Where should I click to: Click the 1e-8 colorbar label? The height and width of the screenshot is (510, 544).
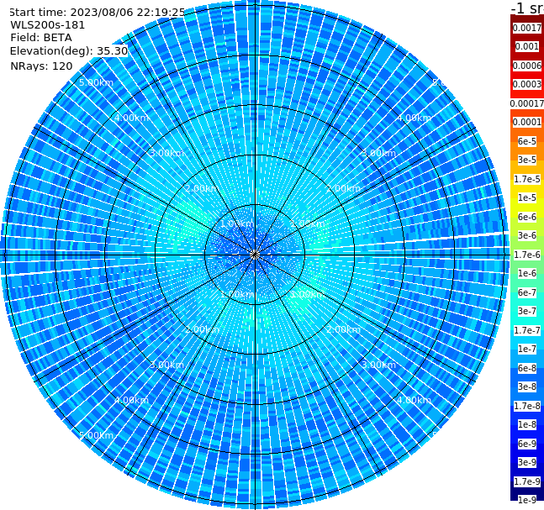[527, 424]
